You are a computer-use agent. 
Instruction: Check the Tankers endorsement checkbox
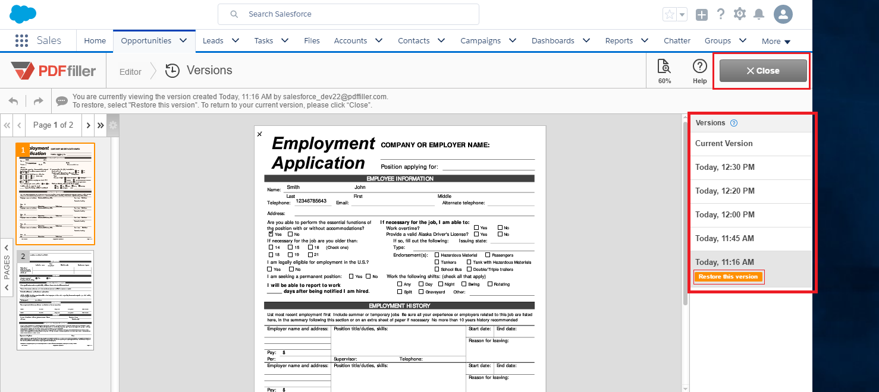437,262
